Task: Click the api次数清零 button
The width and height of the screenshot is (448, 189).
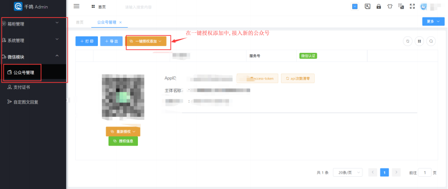Action: click(298, 78)
